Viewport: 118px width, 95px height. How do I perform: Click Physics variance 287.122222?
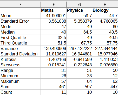(79, 48)
